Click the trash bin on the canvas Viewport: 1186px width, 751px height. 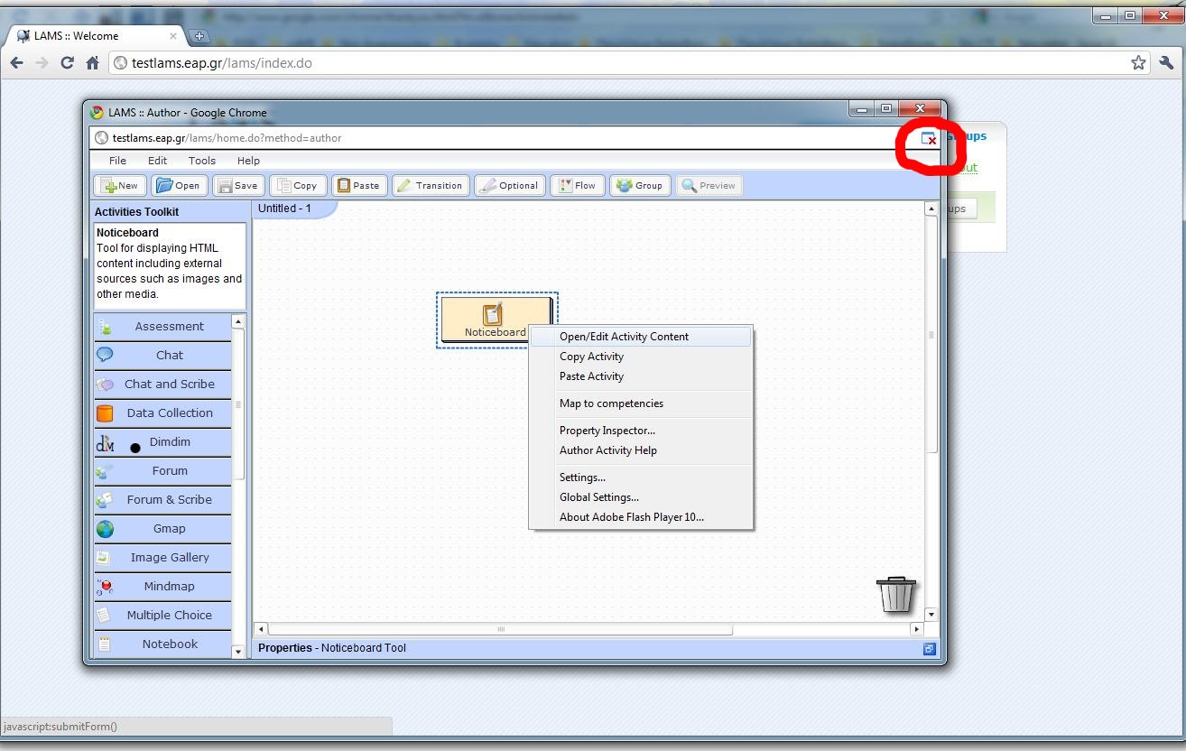(x=895, y=594)
